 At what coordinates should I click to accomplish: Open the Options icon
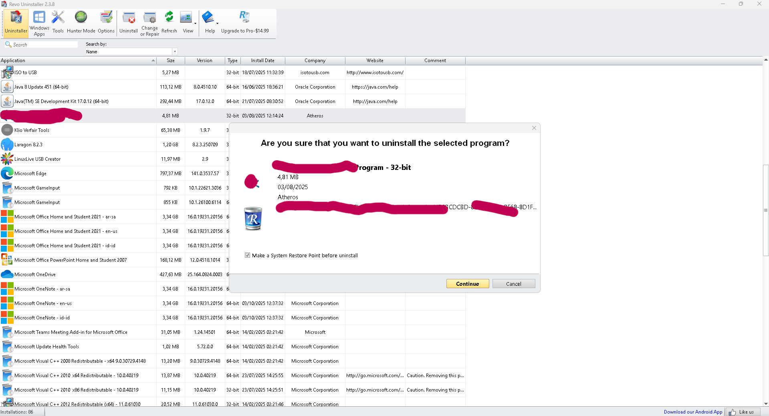click(106, 23)
